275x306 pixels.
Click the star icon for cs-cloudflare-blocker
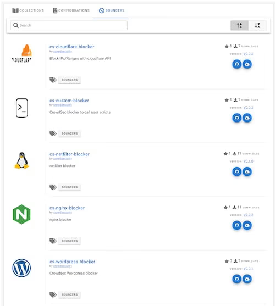point(227,46)
